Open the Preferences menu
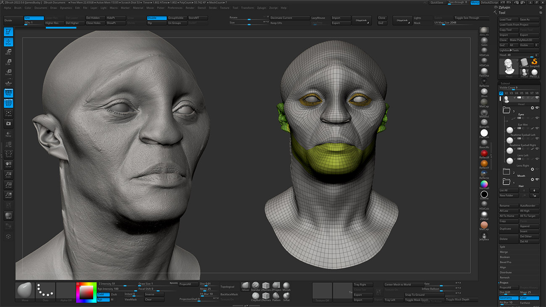This screenshot has width=546, height=307. point(175,8)
